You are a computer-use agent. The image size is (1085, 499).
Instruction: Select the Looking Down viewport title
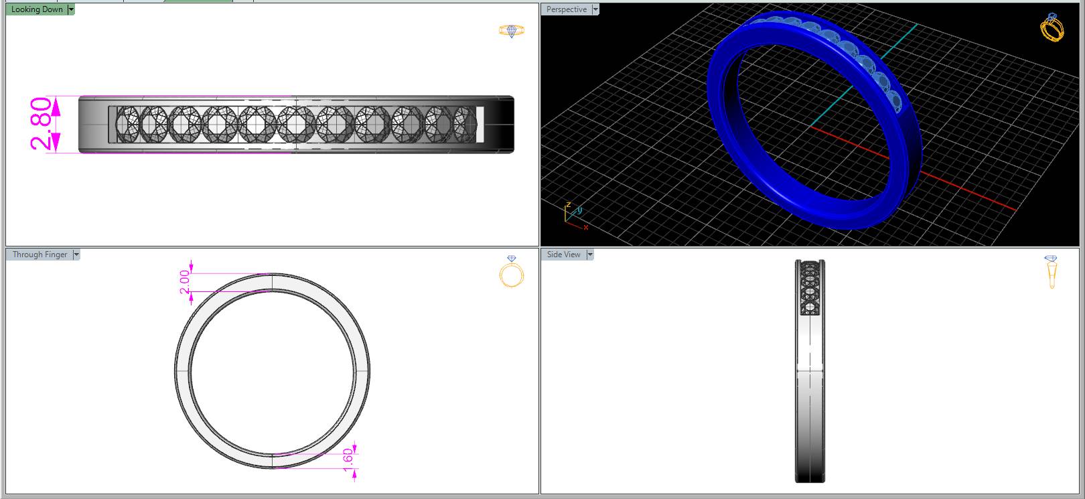pos(37,9)
